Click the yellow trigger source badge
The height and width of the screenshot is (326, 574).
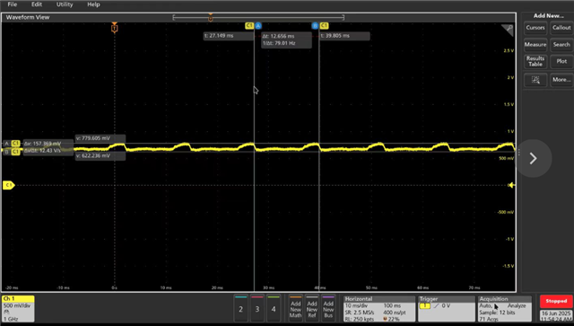coord(424,306)
